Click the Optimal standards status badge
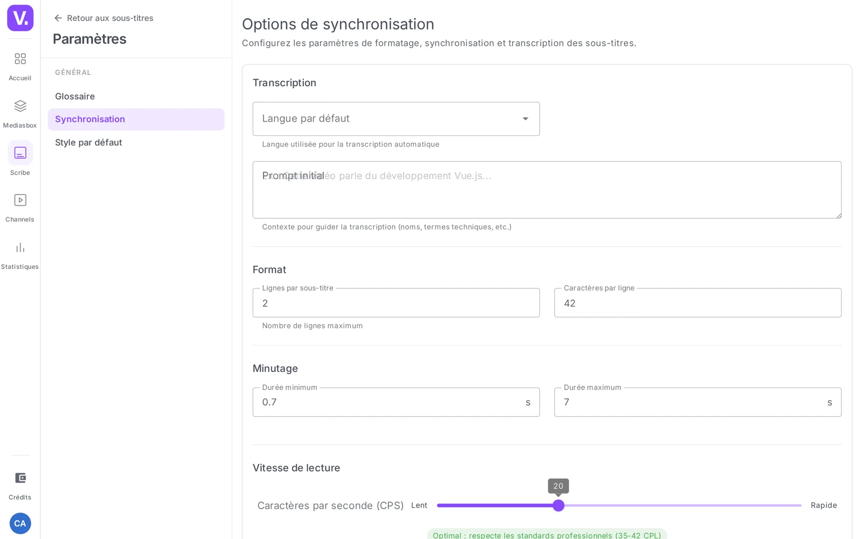This screenshot has height=539, width=862. click(547, 535)
